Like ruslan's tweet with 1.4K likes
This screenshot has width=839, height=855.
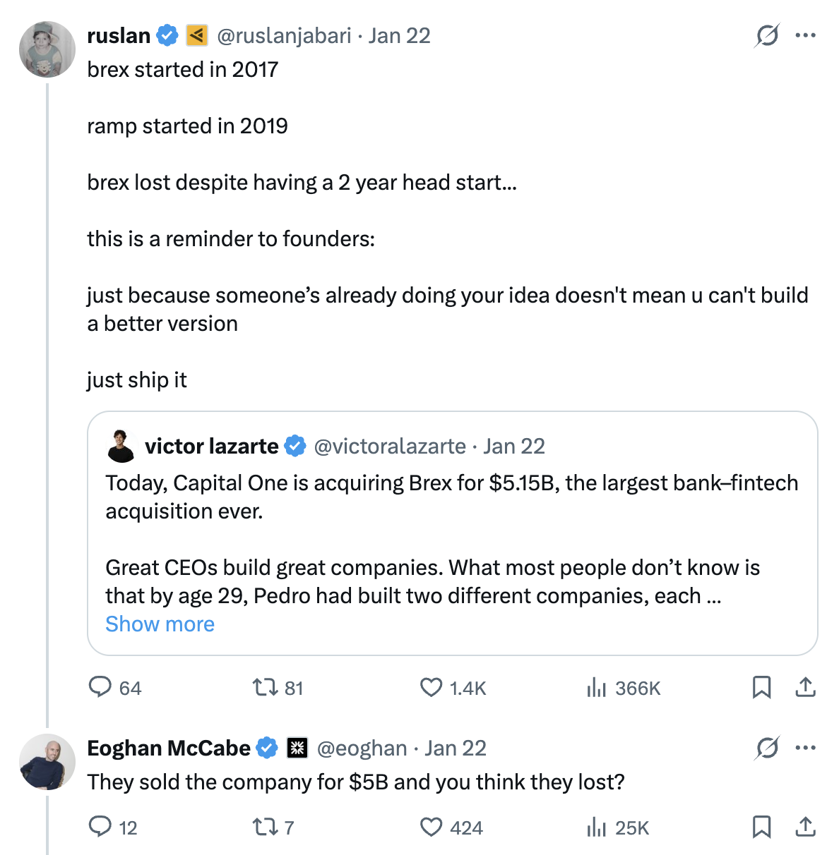pos(431,687)
